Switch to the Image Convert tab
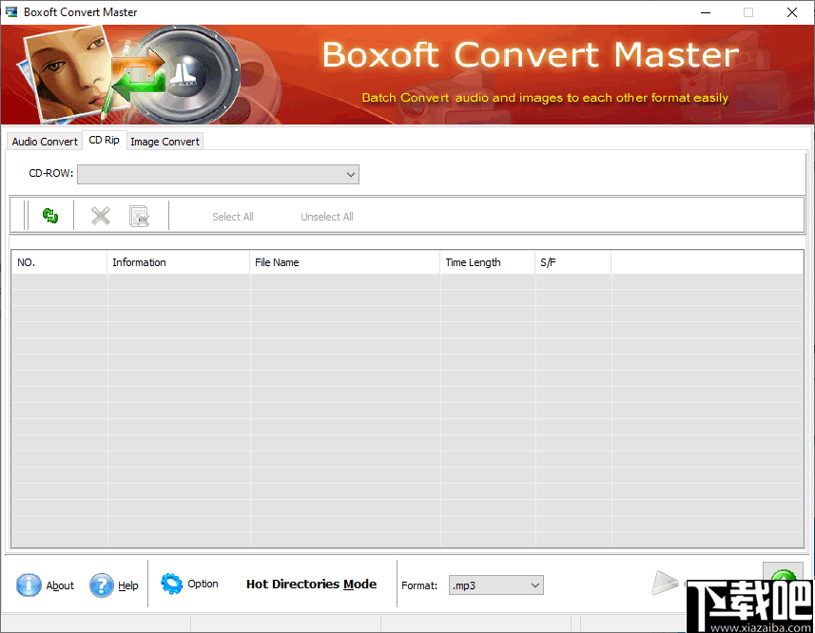This screenshot has height=633, width=815. pos(165,141)
